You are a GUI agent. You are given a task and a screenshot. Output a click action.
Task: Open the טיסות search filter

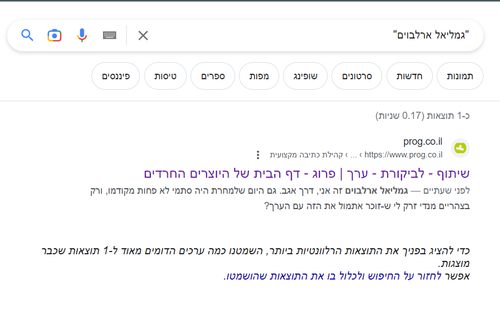pos(165,76)
